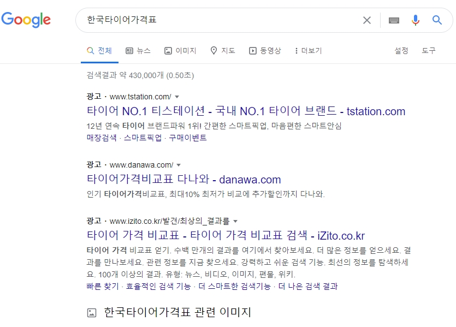This screenshot has height=327, width=456.
Task: Click the www.tstation.com/ URL text
Action: [x=140, y=97]
